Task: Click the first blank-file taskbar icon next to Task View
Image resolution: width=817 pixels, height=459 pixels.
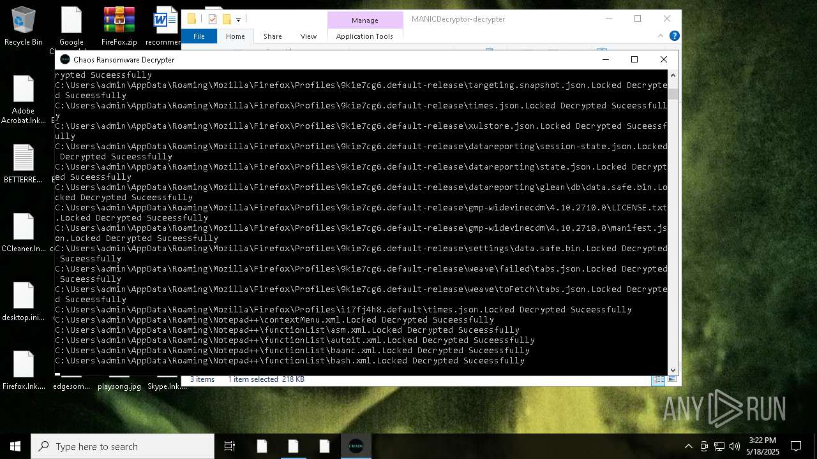Action: tap(262, 446)
